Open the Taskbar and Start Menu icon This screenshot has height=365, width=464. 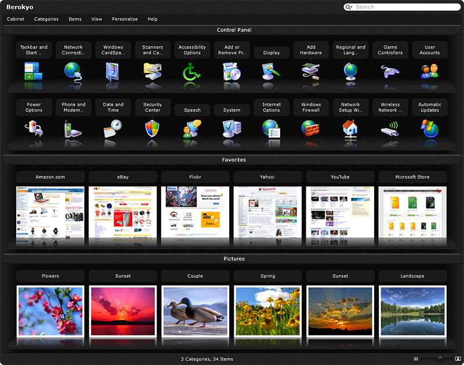(x=34, y=71)
